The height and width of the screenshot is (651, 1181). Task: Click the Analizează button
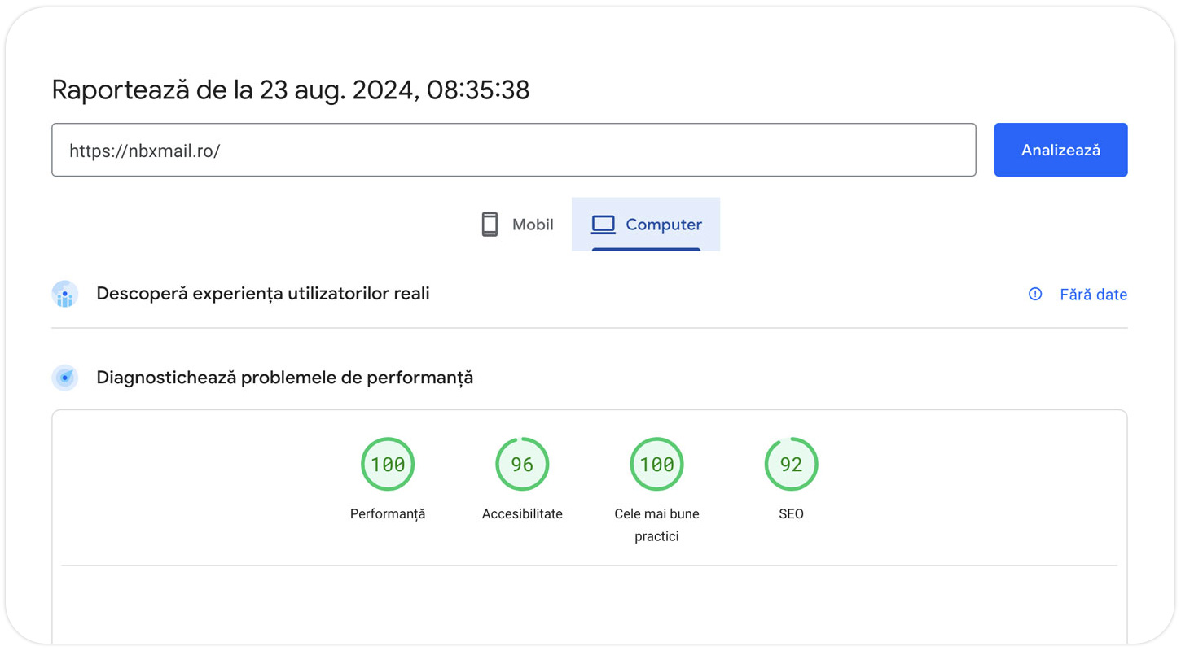(x=1060, y=150)
